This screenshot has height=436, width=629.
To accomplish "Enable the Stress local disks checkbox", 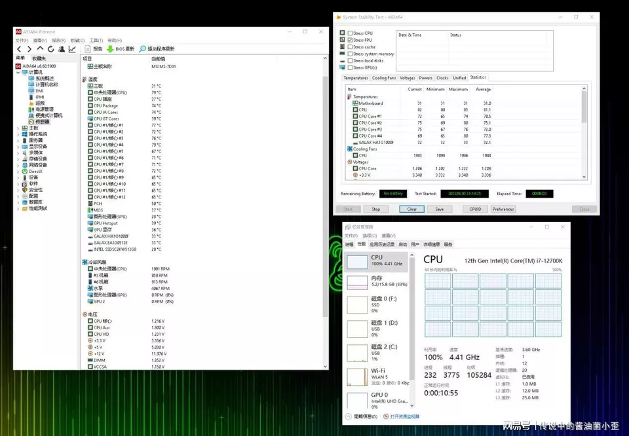I will pos(350,60).
